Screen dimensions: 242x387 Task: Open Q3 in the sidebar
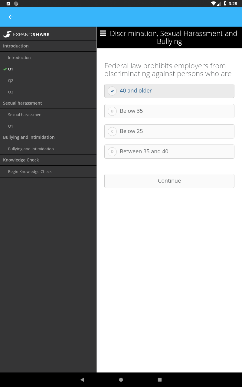(x=48, y=92)
